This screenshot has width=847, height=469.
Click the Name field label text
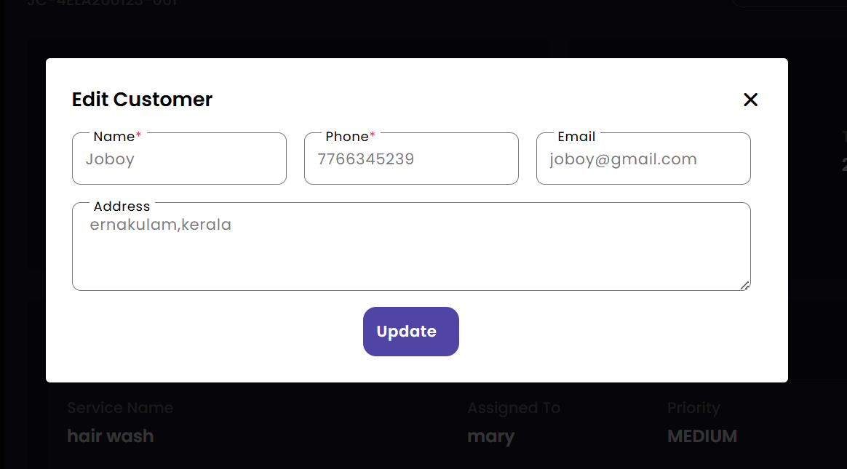click(114, 137)
